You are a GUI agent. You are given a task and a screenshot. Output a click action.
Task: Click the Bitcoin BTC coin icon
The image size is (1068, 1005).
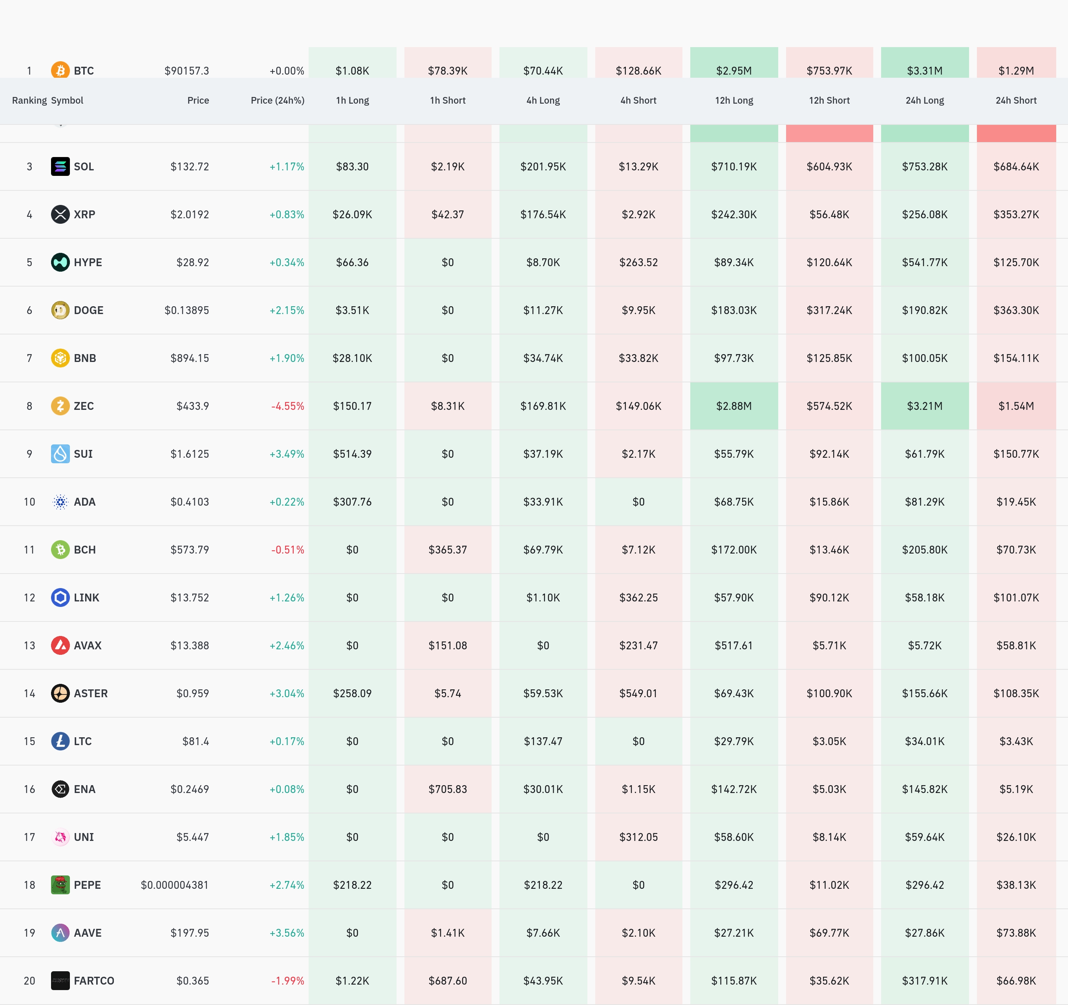pos(60,70)
